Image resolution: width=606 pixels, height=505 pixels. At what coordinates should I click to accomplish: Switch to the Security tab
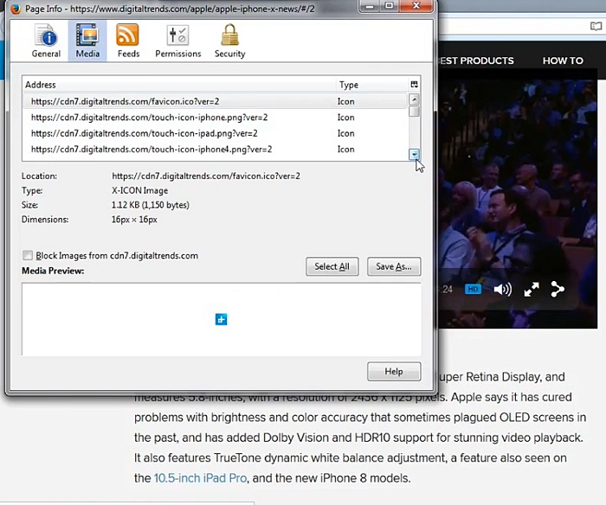click(x=230, y=41)
